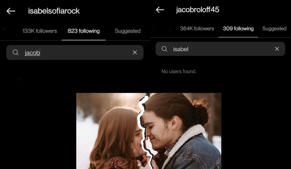Select the 309 following tab

238,28
